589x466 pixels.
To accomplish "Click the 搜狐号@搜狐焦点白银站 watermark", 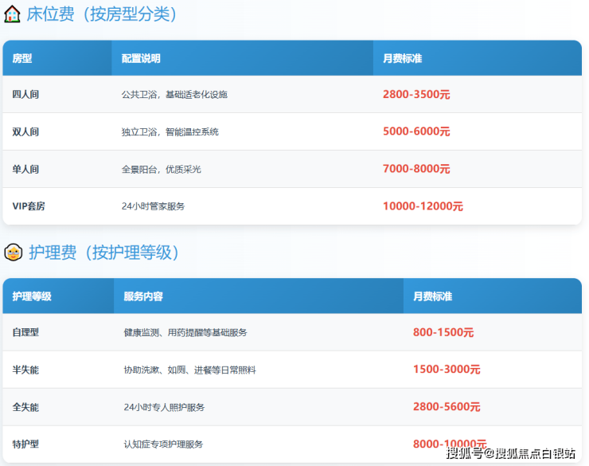I will tap(510, 454).
